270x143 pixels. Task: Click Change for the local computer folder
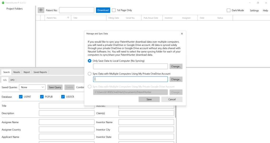pos(176,66)
